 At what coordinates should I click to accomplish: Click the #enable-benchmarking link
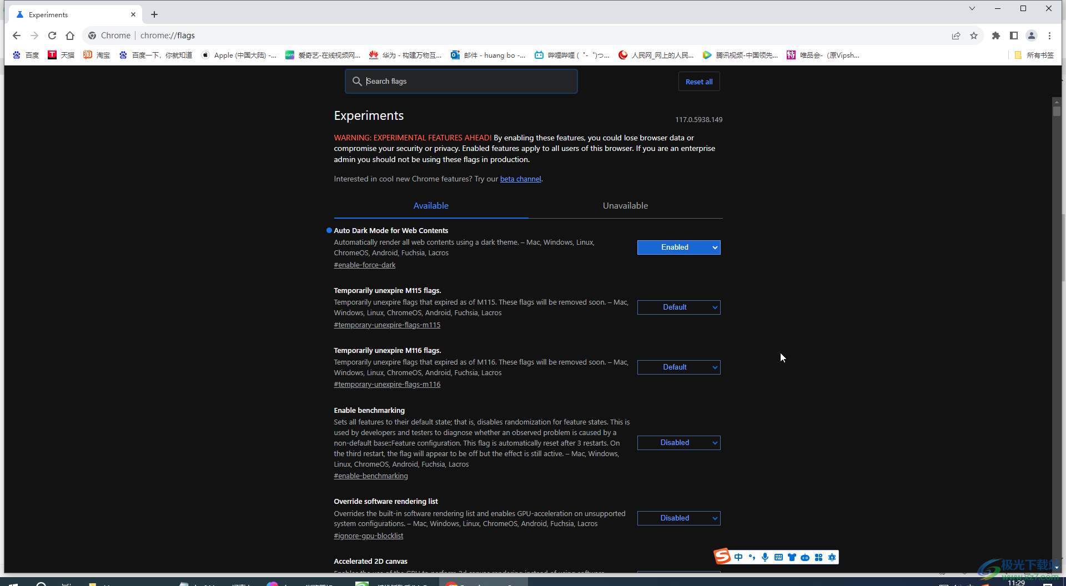[371, 476]
